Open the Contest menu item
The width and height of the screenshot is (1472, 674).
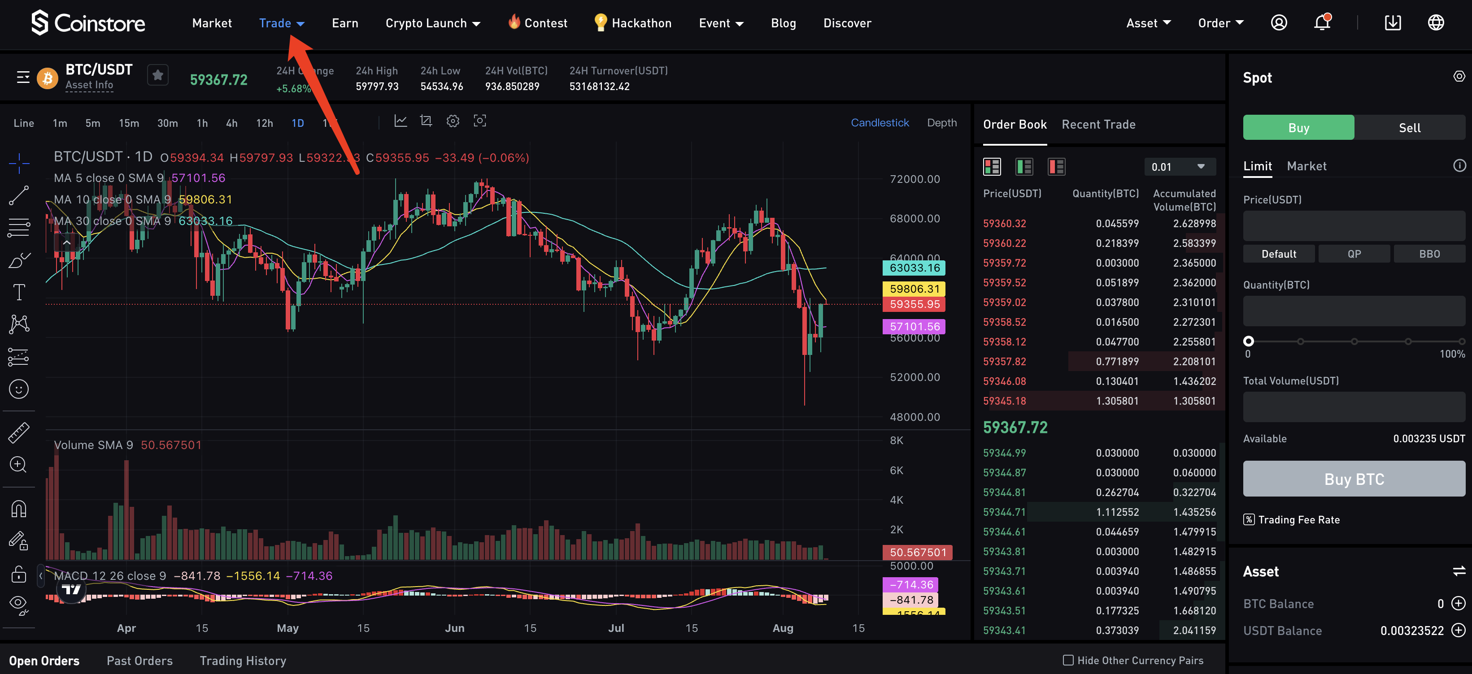tap(538, 23)
